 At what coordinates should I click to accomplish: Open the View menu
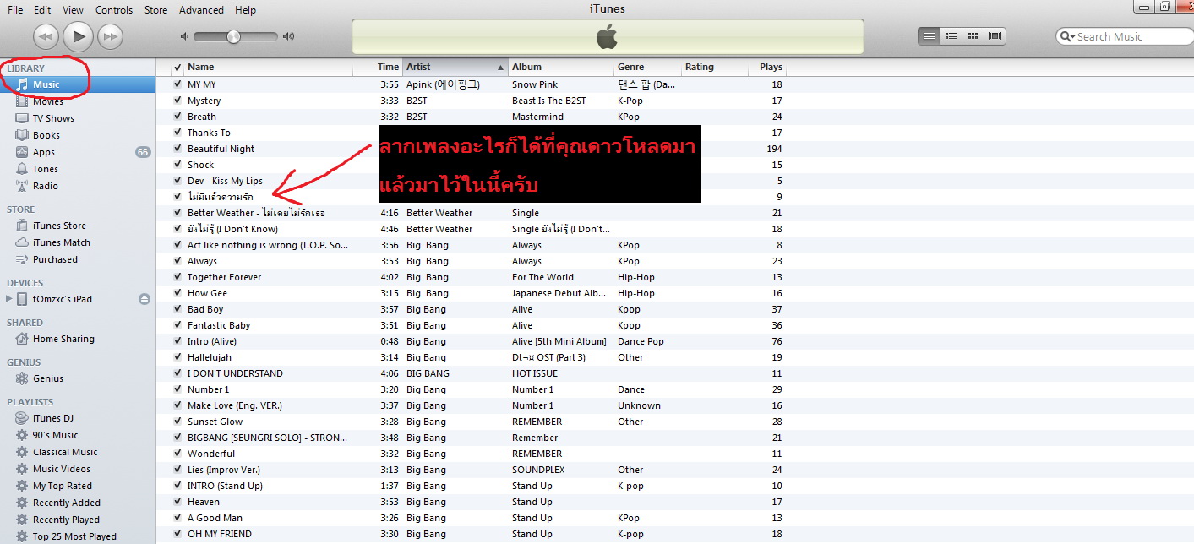(73, 9)
